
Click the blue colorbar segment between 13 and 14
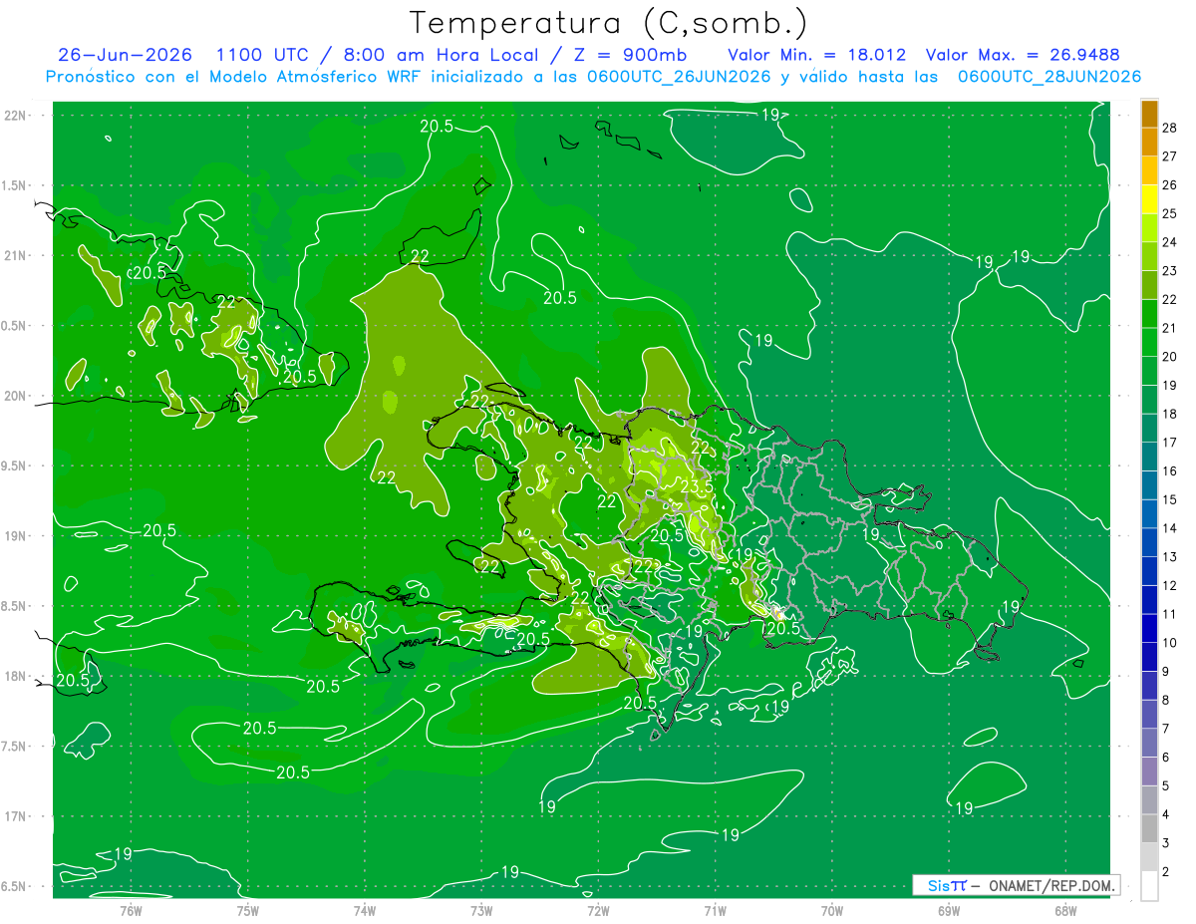(1149, 542)
